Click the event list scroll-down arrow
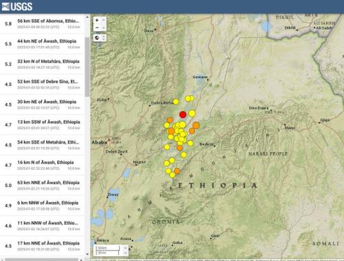344x261 pixels. coord(87,254)
